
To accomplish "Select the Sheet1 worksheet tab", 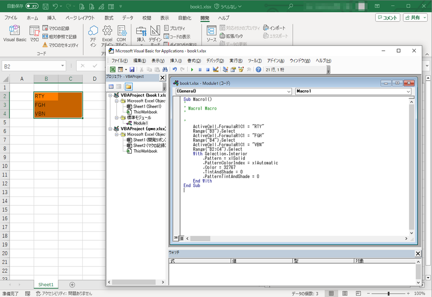I will [x=46, y=284].
